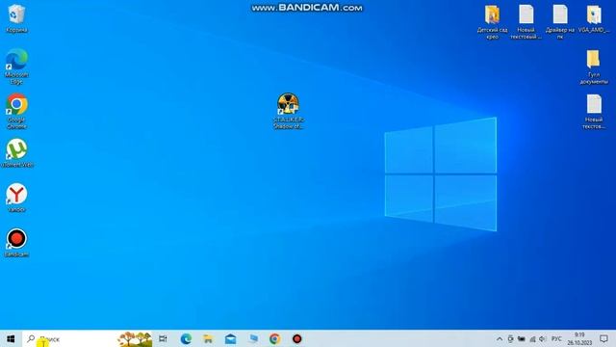Select the Microsoft Edge desktop shortcut

tap(16, 67)
